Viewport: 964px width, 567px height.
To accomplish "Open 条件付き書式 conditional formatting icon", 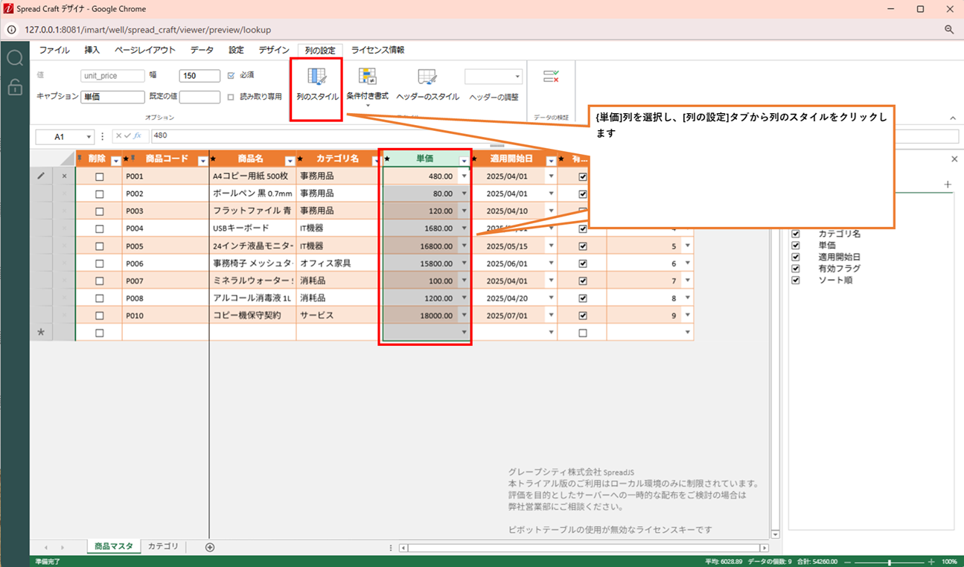I will coord(367,77).
